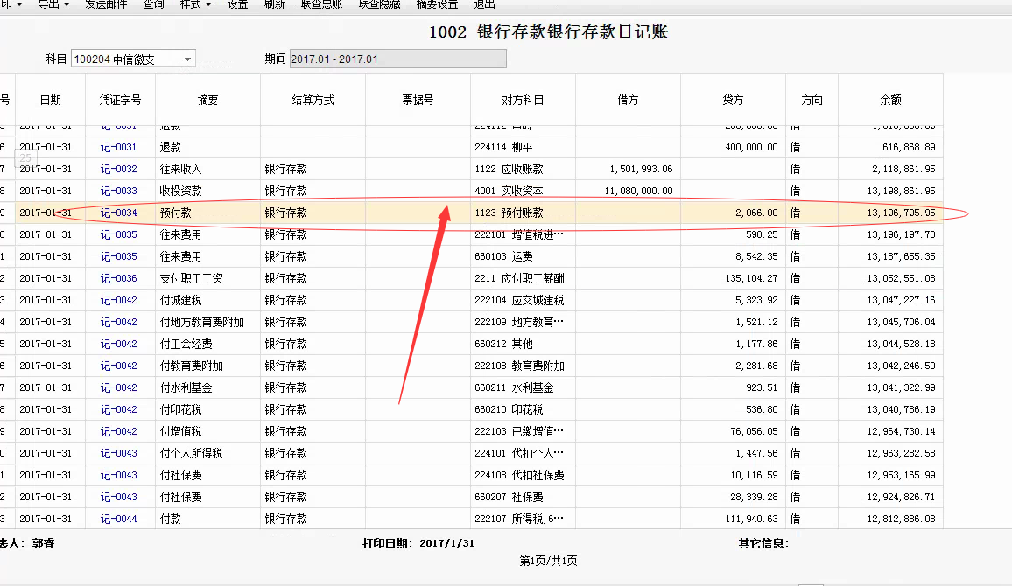The width and height of the screenshot is (1012, 586).
Task: Click the 票据号 column header
Action: click(418, 100)
